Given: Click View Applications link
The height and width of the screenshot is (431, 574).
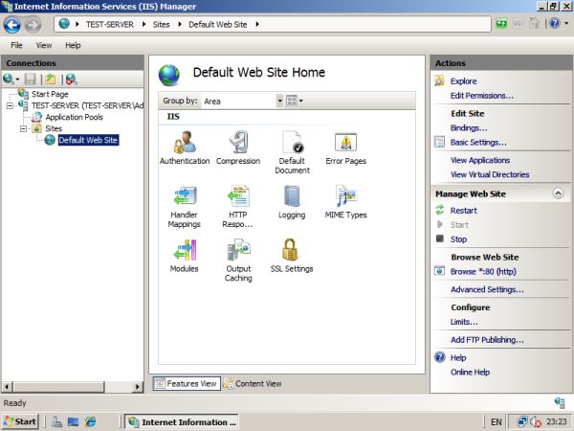Looking at the screenshot, I should click(x=480, y=160).
